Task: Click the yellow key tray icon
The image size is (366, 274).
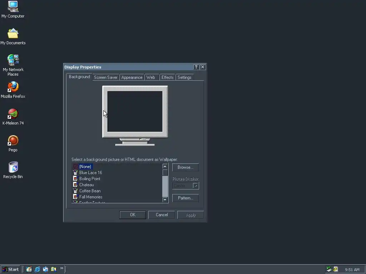Action: (336, 269)
